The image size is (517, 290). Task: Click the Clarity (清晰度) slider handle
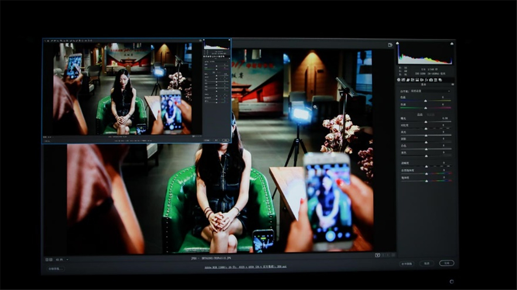pyautogui.click(x=427, y=167)
